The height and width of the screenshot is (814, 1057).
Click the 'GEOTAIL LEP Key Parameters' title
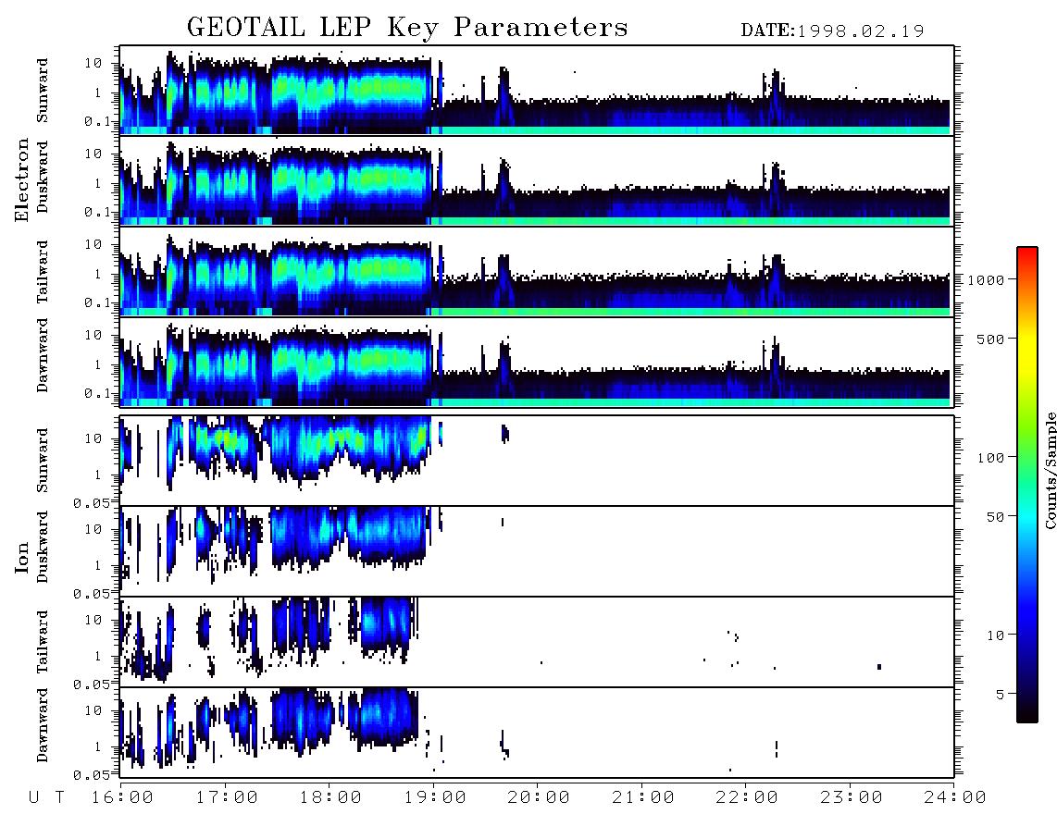tap(407, 27)
